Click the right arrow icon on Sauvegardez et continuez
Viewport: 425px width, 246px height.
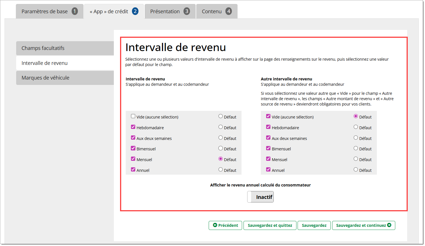click(x=389, y=225)
